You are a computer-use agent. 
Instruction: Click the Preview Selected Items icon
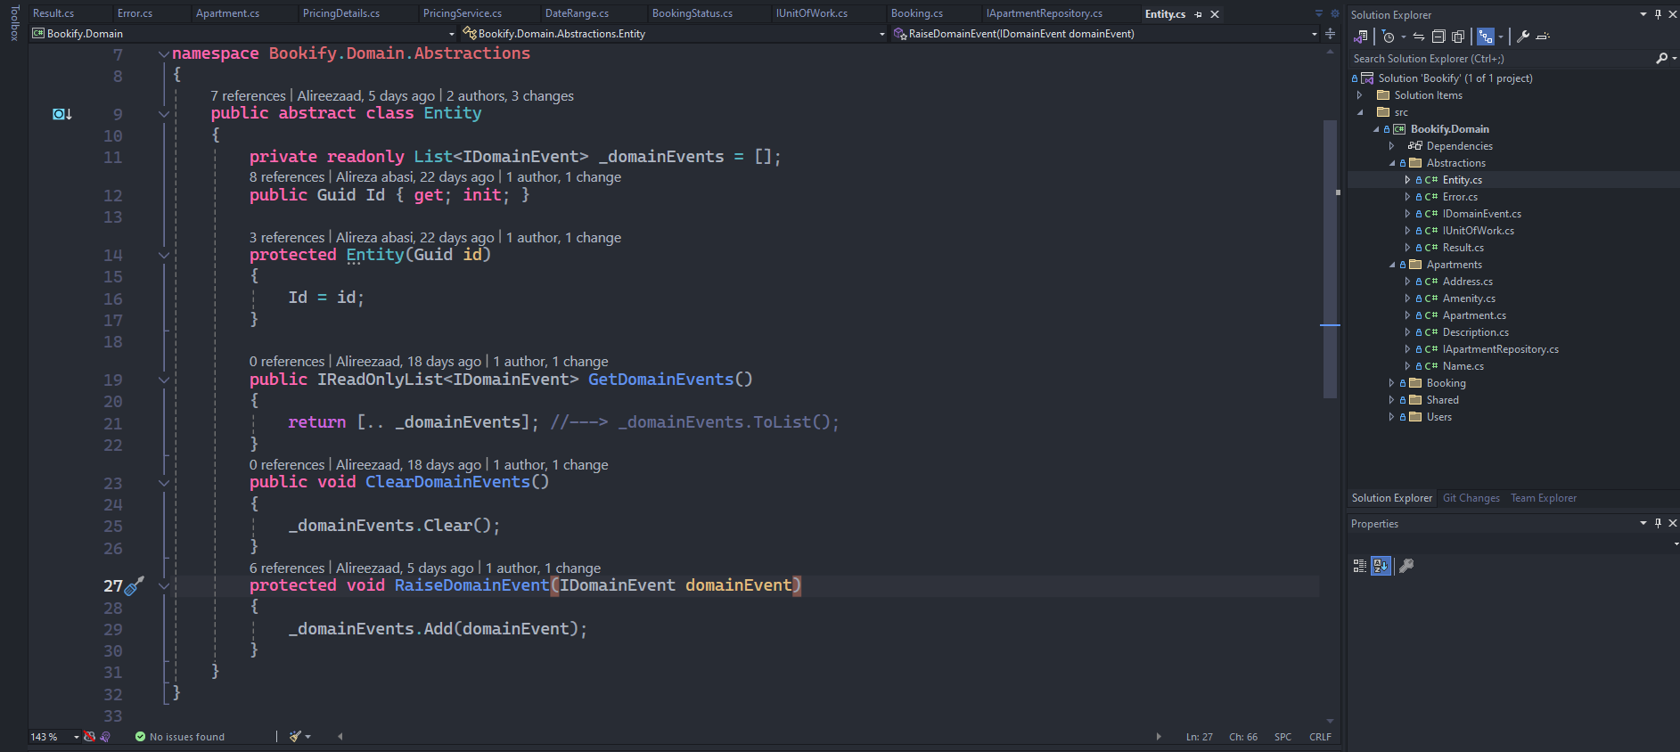click(x=1544, y=37)
